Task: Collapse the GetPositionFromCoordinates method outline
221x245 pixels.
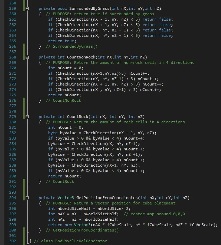Action: [27, 198]
